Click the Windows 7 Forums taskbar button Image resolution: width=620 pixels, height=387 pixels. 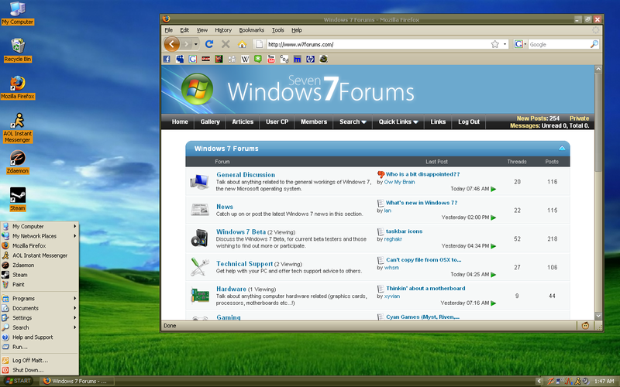pos(76,381)
